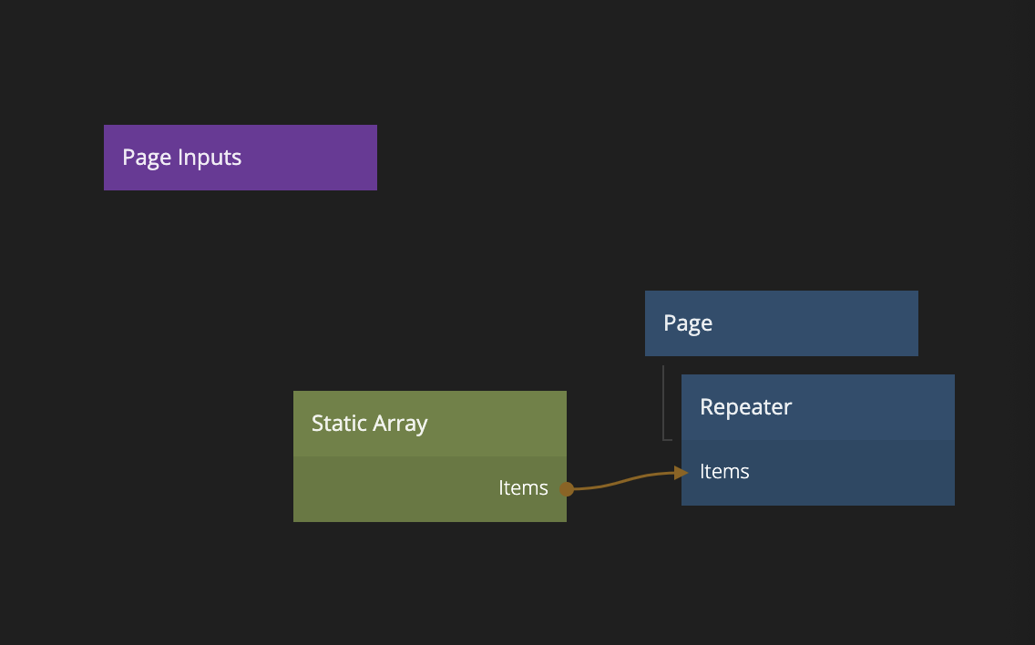This screenshot has height=645, width=1035.
Task: Select the orange connection wire between nodes
Action: coord(624,481)
